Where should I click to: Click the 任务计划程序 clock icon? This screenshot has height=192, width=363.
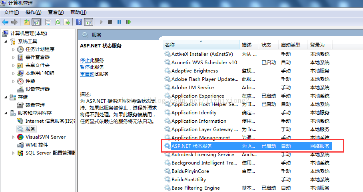[20, 49]
